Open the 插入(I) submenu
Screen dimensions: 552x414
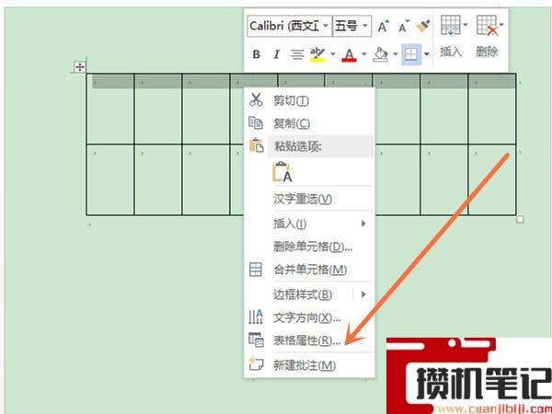tap(309, 224)
